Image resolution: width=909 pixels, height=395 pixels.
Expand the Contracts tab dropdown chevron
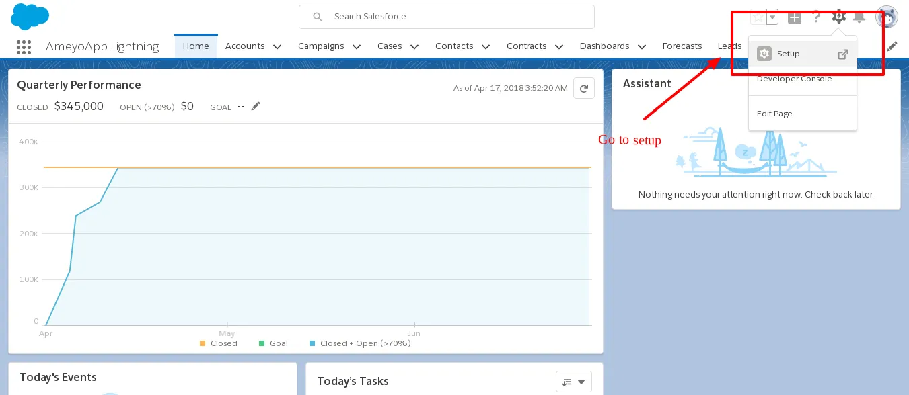(559, 46)
